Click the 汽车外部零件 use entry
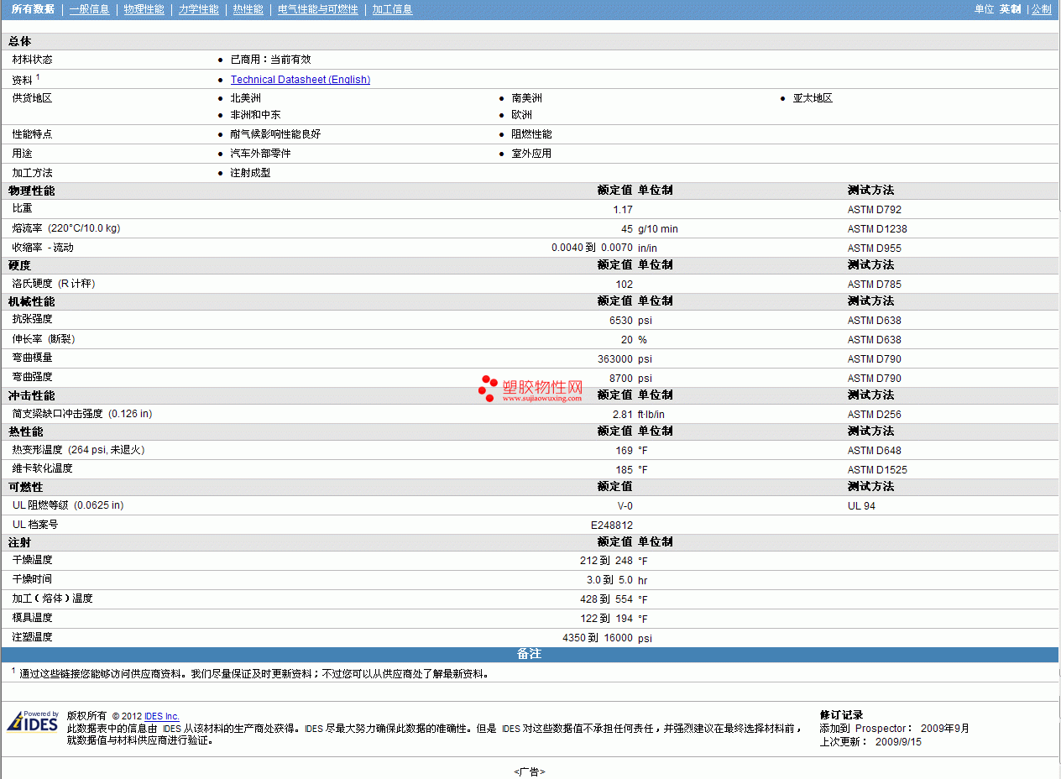The width and height of the screenshot is (1061, 779). pos(260,154)
